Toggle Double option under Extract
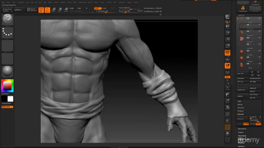264x148 pixels. pyautogui.click(x=246, y=124)
